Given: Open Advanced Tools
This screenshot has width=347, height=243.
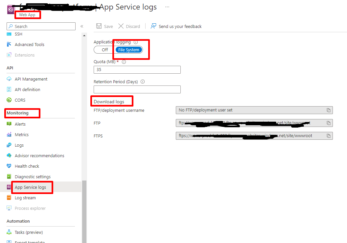Looking at the screenshot, I should pyautogui.click(x=30, y=44).
